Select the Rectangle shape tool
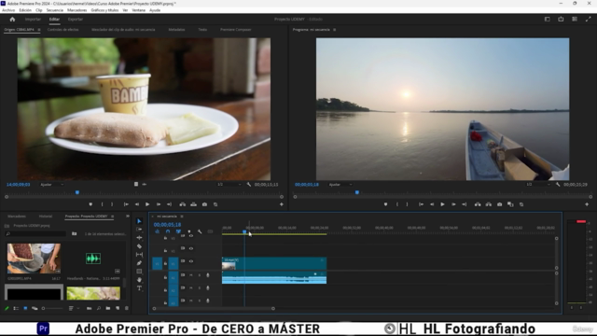Image resolution: width=597 pixels, height=336 pixels. [139, 272]
